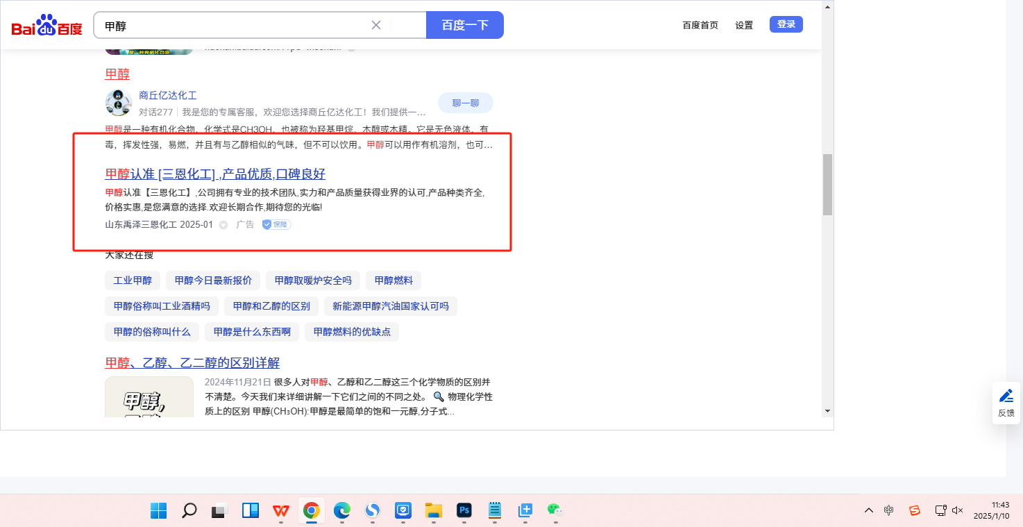Toggle the muted volume icon in tray
The image size is (1023, 527).
(x=958, y=510)
